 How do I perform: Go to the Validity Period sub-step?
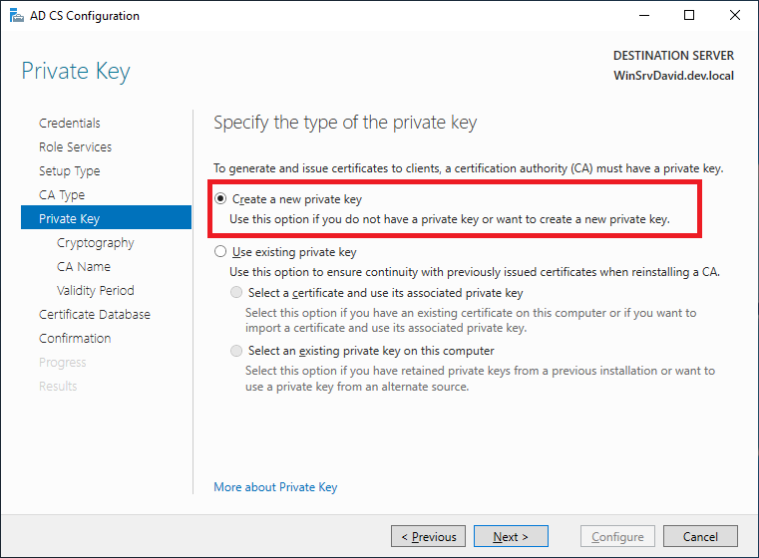[x=96, y=291]
